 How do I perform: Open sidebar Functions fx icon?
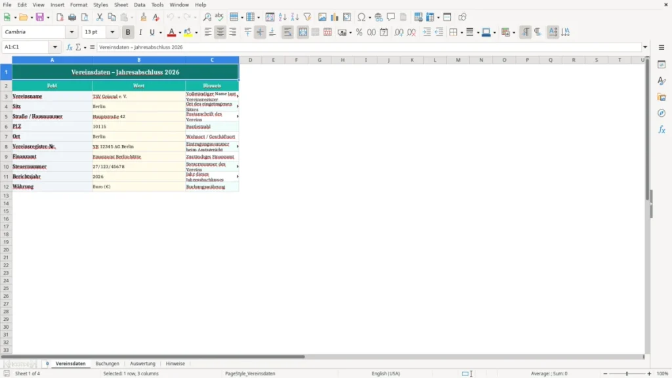pos(661,130)
